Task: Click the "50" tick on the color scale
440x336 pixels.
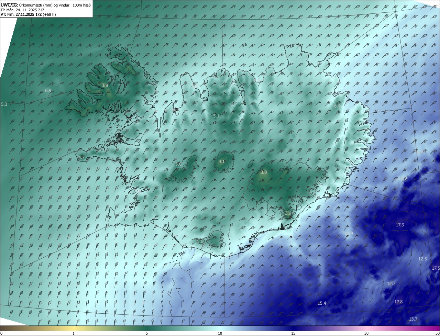Action: pyautogui.click(x=437, y=333)
